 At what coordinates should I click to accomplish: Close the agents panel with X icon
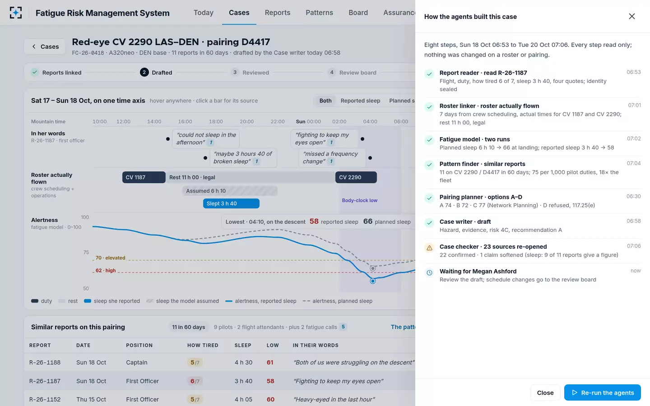click(632, 16)
